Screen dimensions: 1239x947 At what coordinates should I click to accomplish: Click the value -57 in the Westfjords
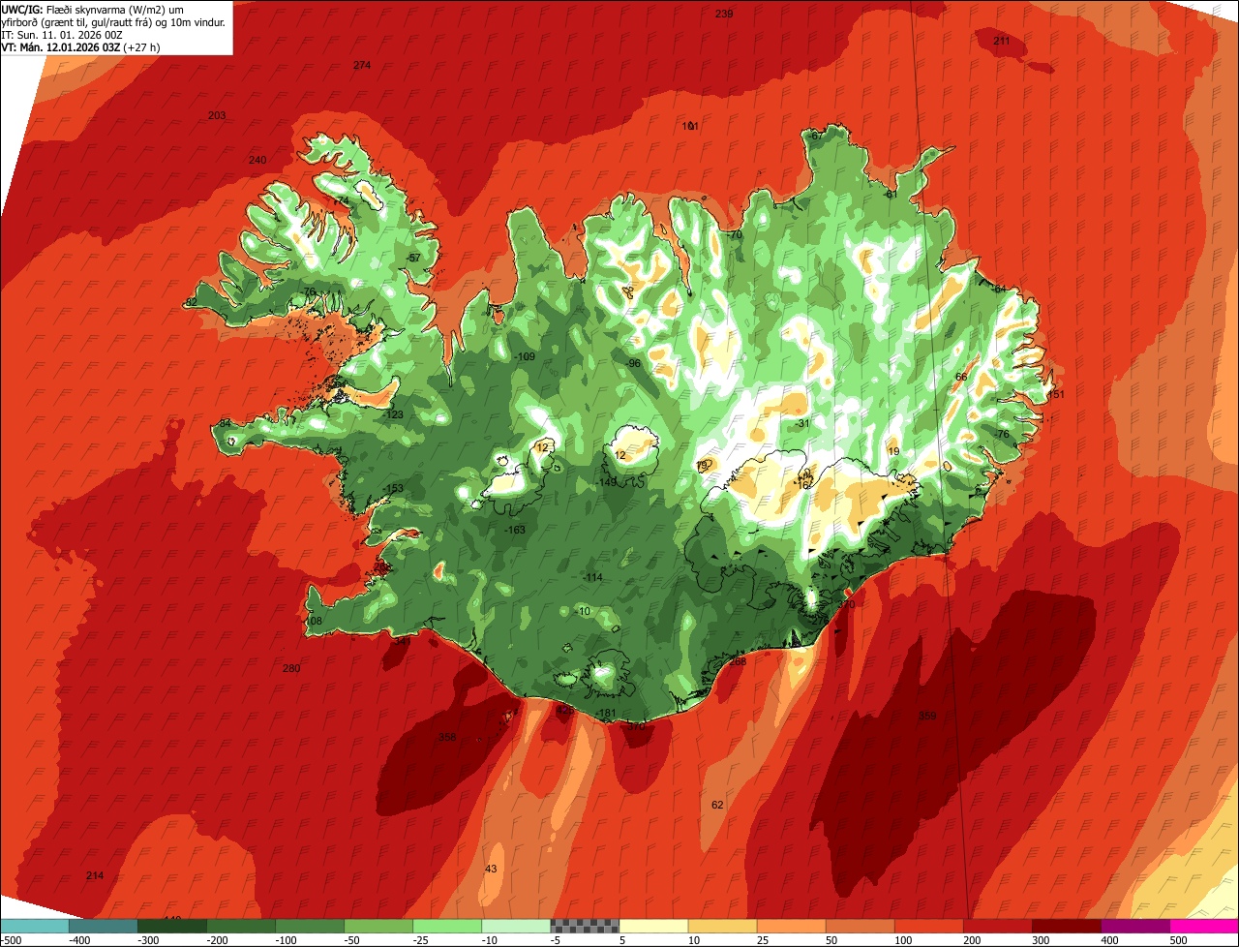coord(413,258)
